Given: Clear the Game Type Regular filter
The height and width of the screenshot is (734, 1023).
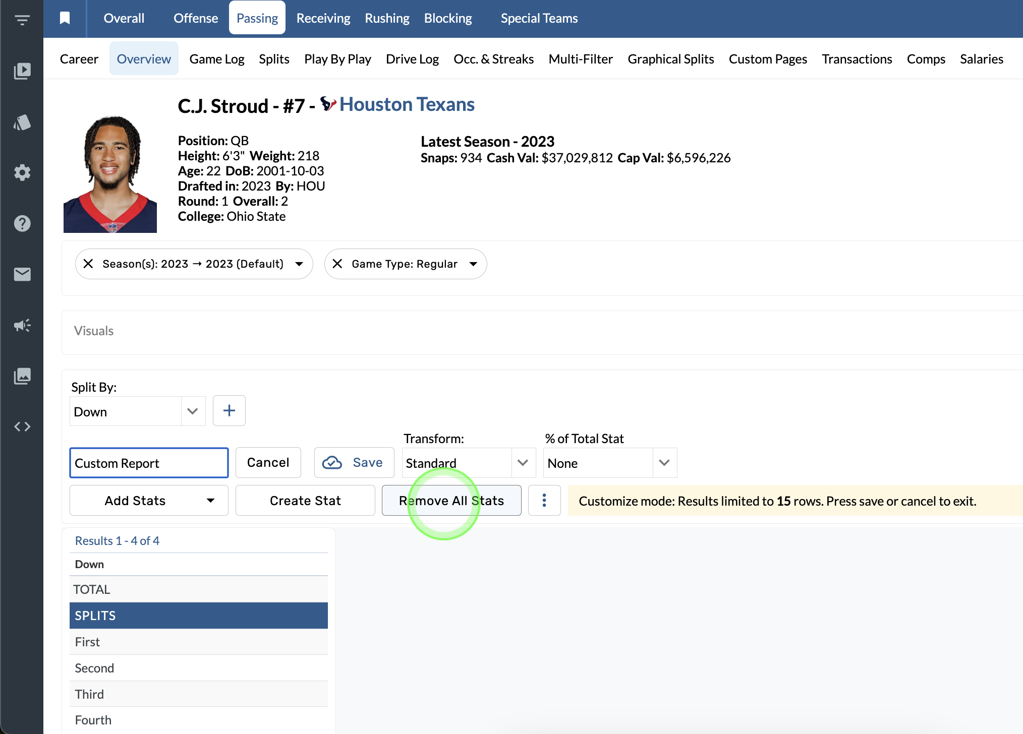Looking at the screenshot, I should (337, 264).
